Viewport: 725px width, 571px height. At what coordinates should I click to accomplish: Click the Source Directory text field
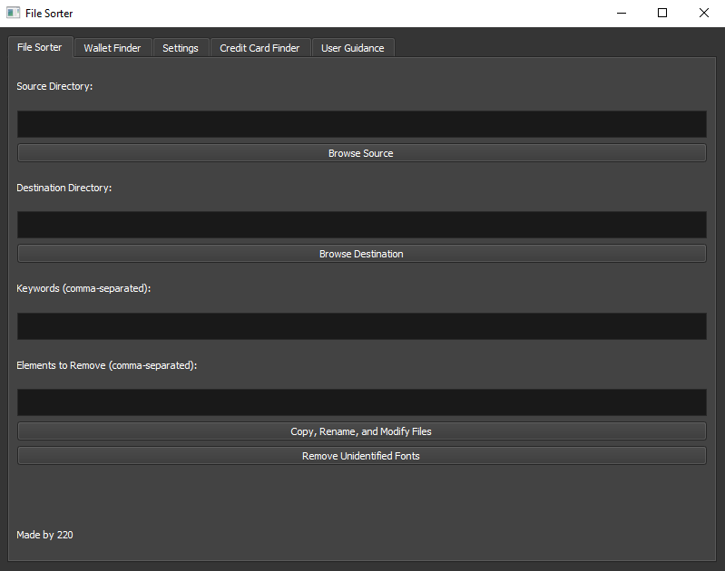point(361,124)
